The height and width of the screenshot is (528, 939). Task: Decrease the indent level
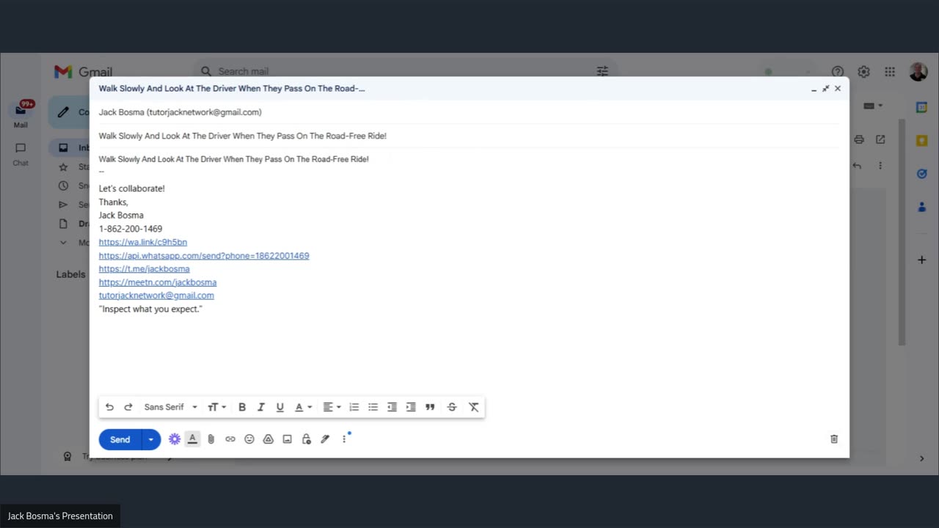pyautogui.click(x=392, y=407)
